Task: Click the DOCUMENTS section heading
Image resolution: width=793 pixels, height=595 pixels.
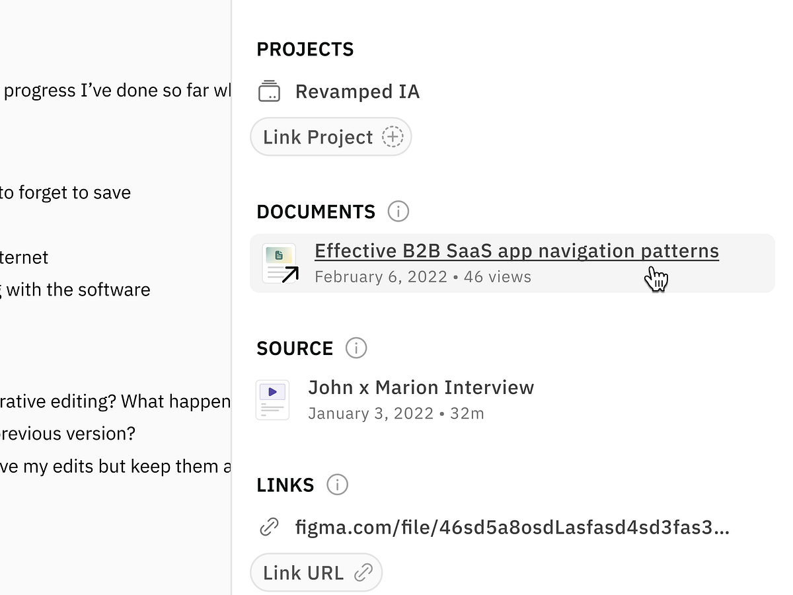Action: tap(316, 212)
